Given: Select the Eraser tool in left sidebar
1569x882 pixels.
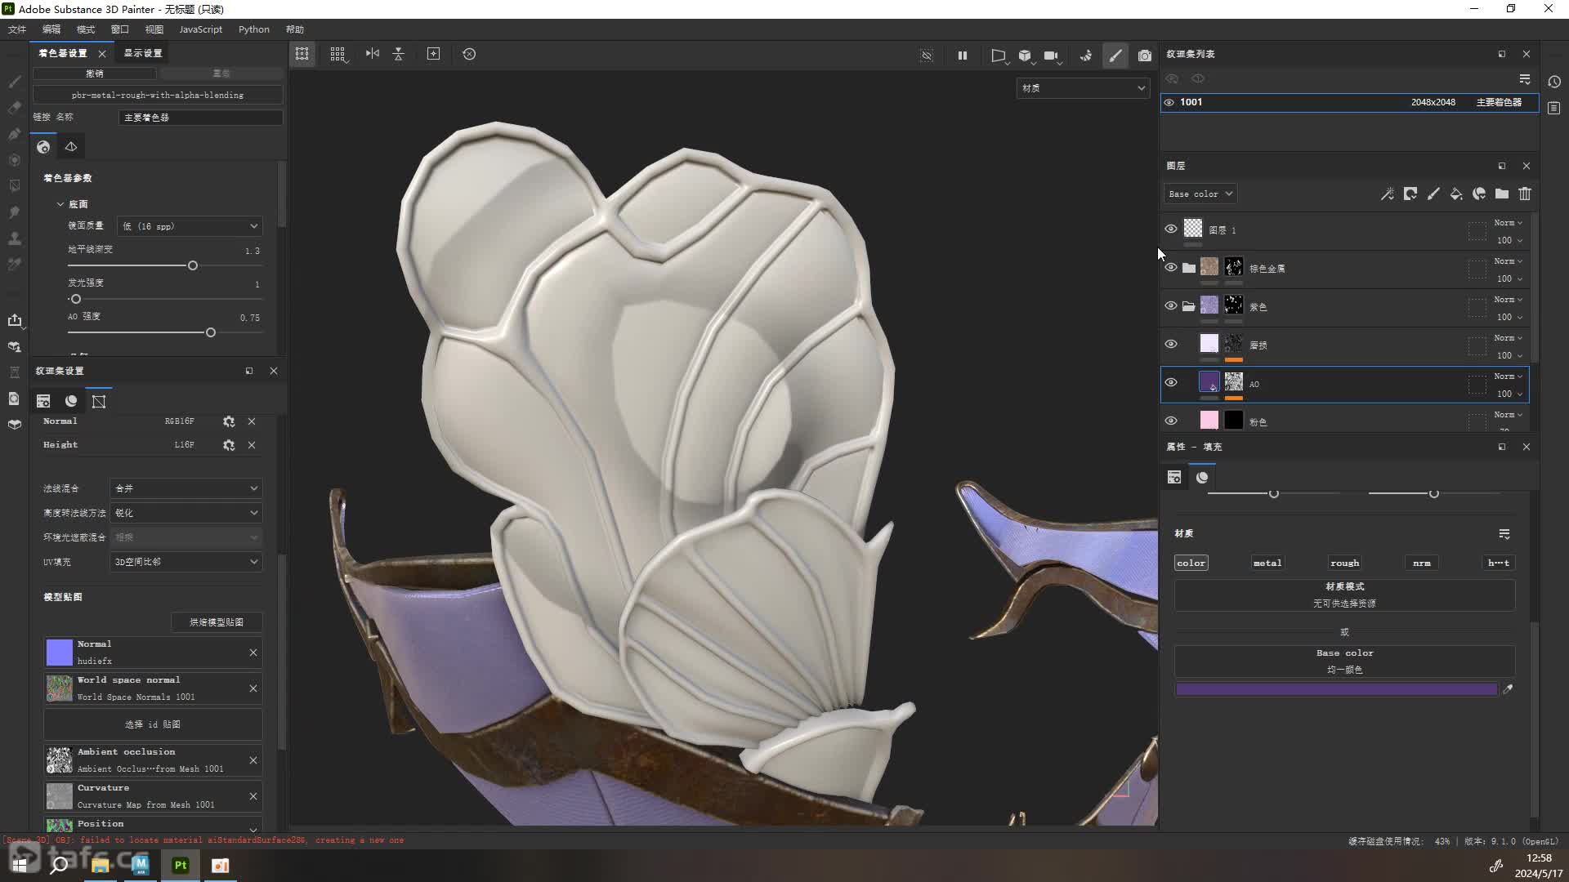Looking at the screenshot, I should pos(14,108).
